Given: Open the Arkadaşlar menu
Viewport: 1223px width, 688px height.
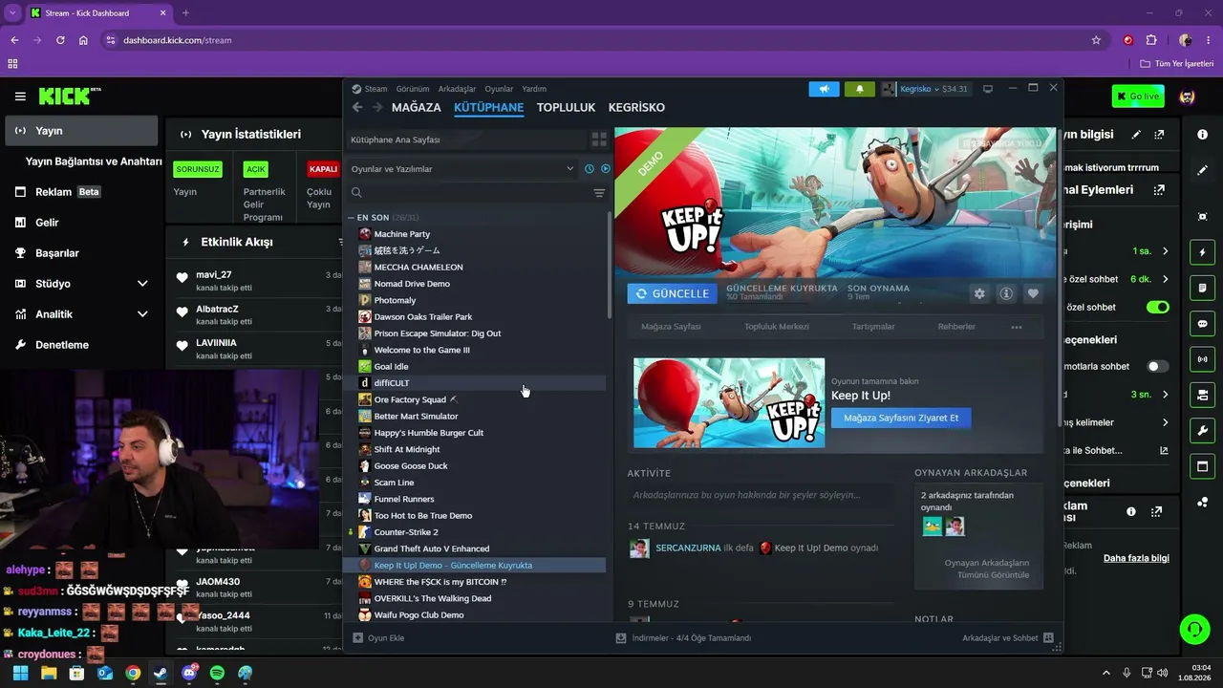Looking at the screenshot, I should [x=457, y=89].
